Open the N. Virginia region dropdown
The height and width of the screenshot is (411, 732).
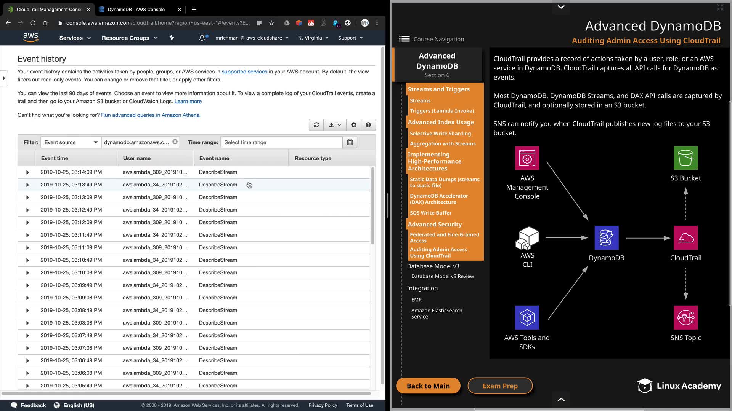[x=313, y=38]
